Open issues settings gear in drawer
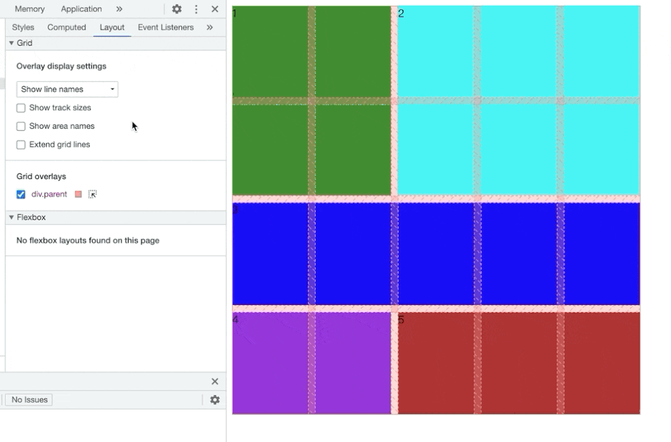The image size is (671, 442). 215,400
